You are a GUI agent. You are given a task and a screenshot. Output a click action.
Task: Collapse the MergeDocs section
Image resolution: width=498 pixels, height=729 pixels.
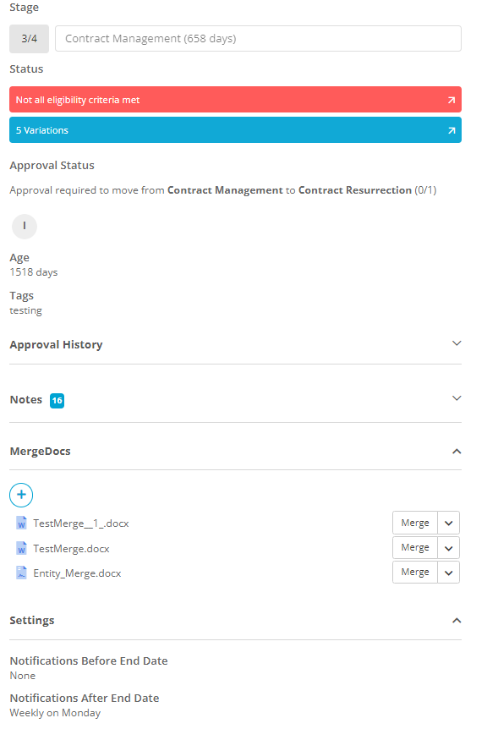[457, 450]
